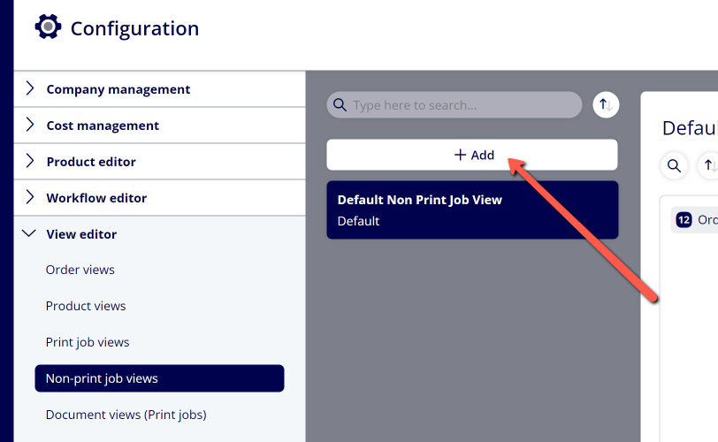This screenshot has width=718, height=442.
Task: Select Default Non Print Job View card
Action: [x=472, y=210]
